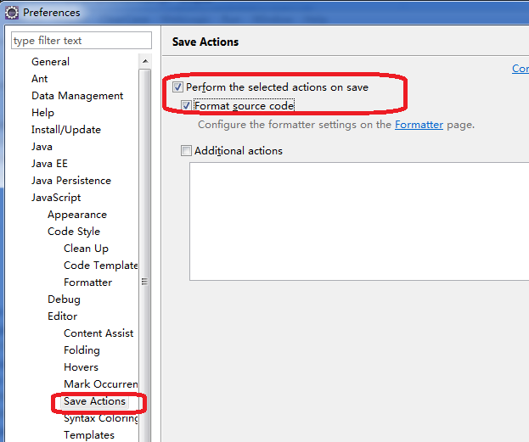The image size is (529, 442).
Task: Select Install/Update in the tree
Action: coord(66,130)
